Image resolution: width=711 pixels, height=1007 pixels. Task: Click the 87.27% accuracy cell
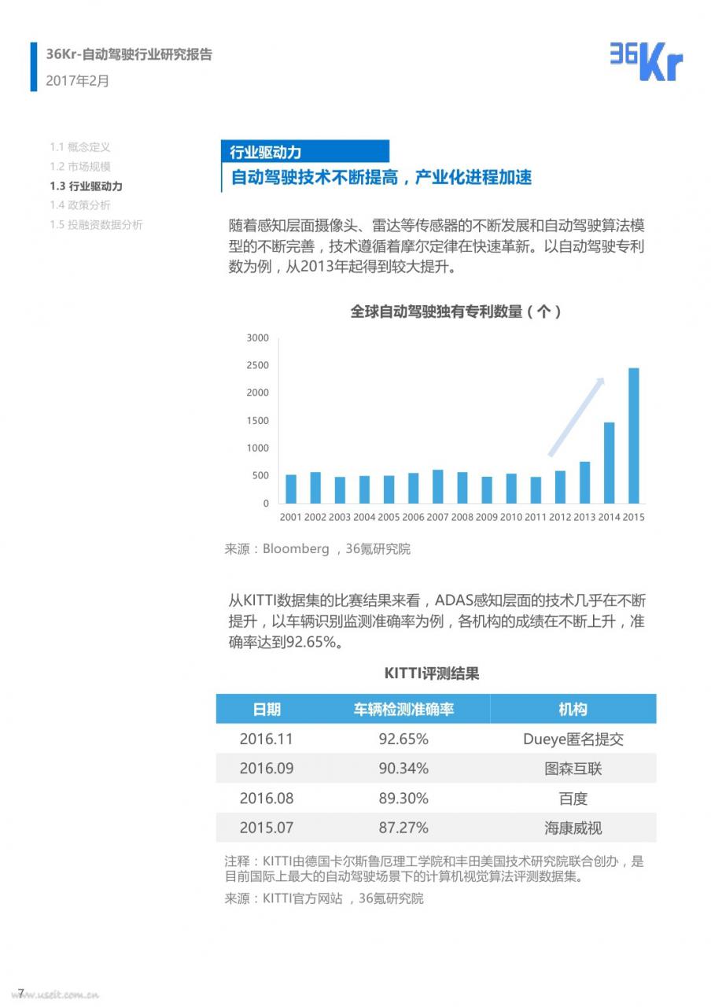pos(403,828)
